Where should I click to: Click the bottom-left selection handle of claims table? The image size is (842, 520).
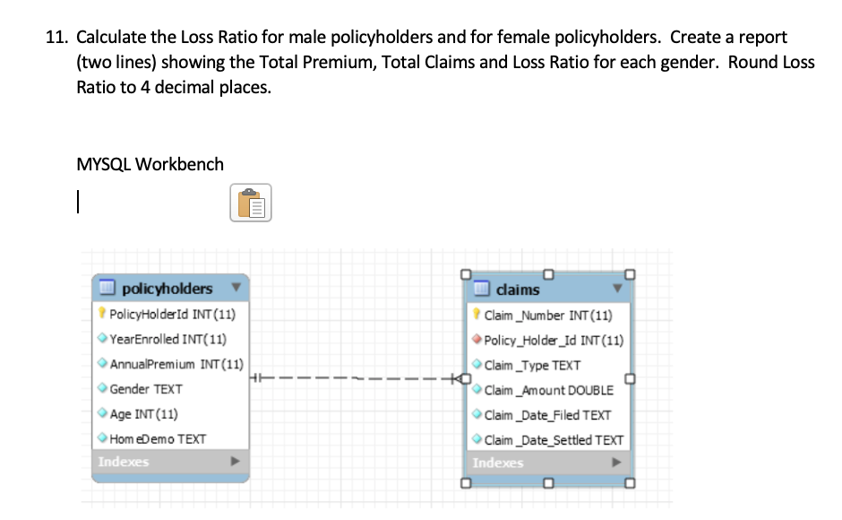coord(466,483)
